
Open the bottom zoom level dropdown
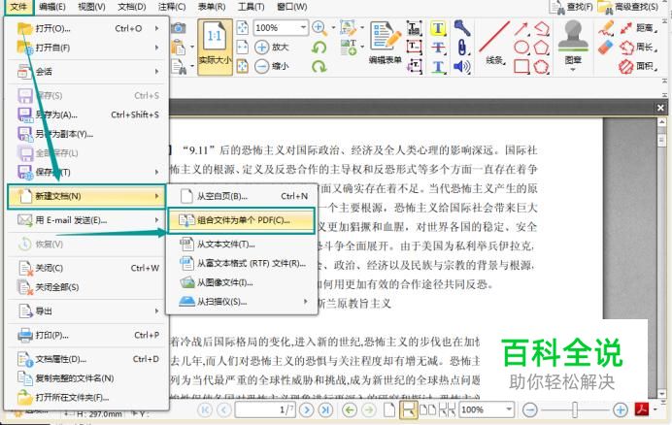point(509,409)
